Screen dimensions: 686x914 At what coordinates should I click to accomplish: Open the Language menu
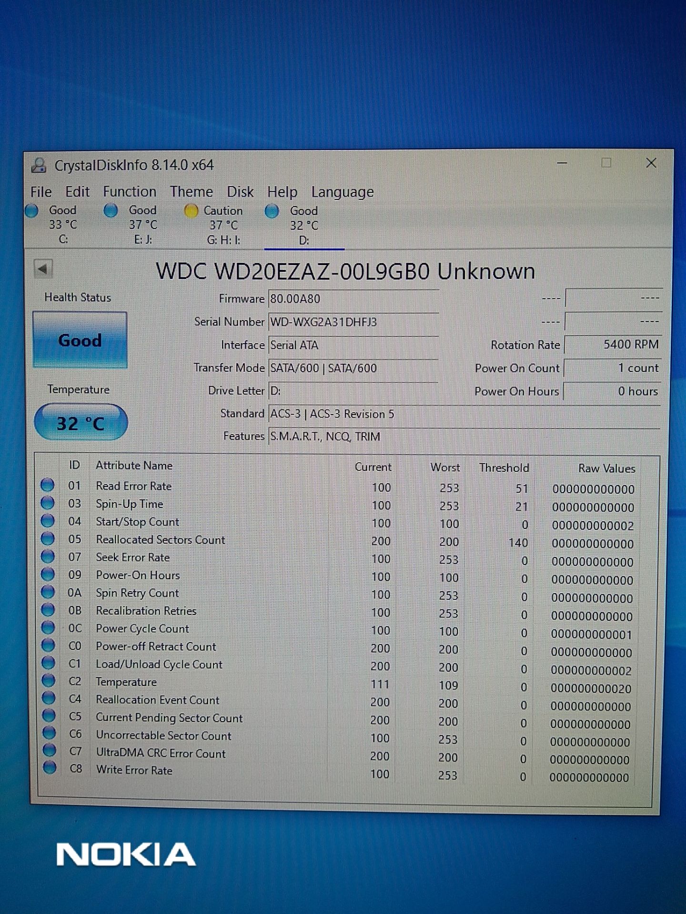point(342,192)
